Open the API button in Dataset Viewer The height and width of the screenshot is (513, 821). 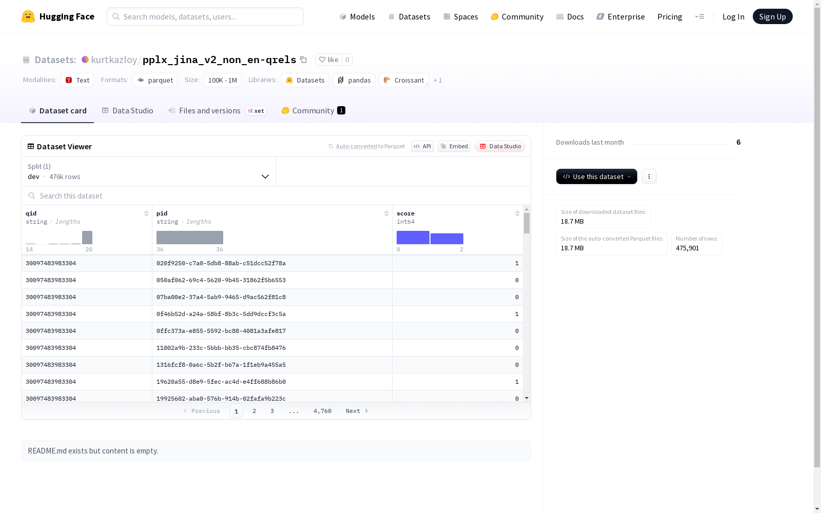[x=422, y=146]
